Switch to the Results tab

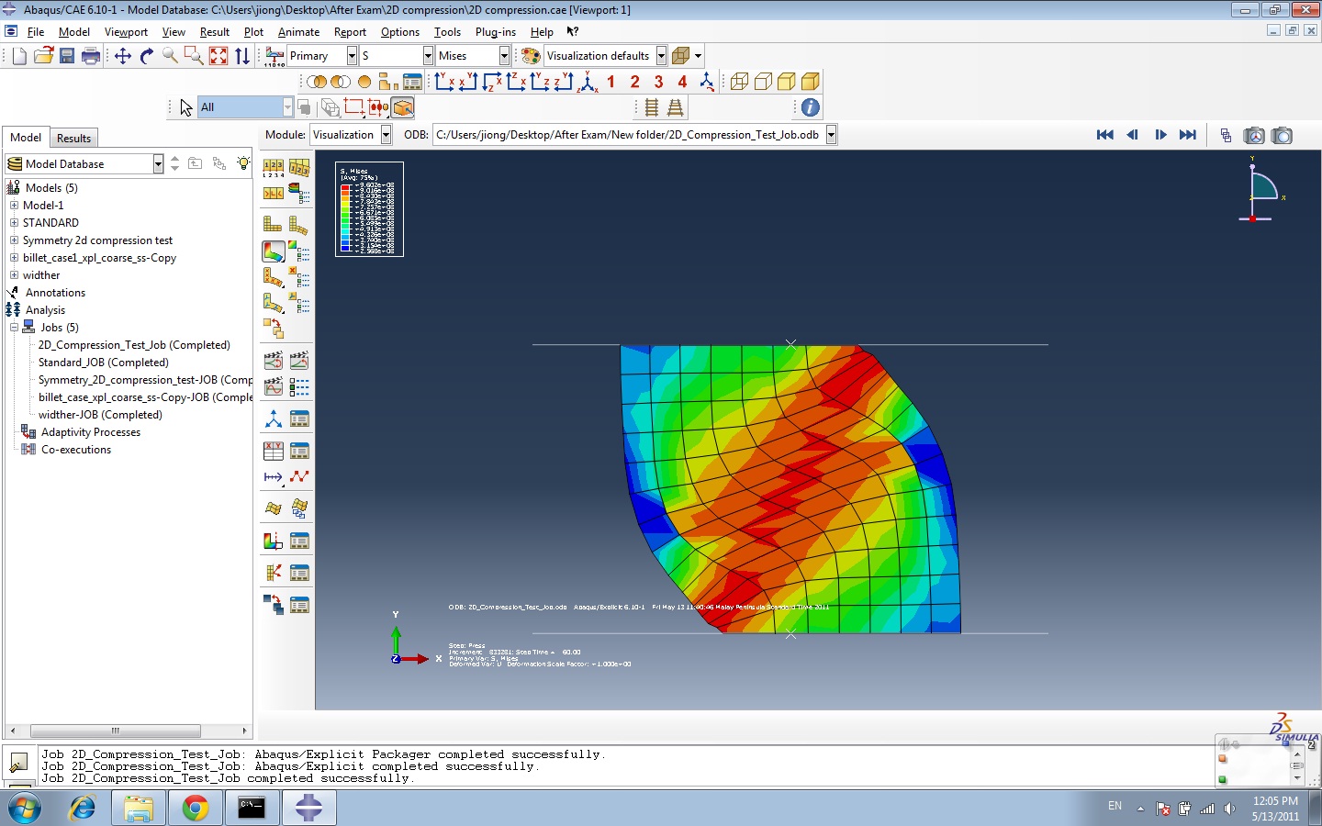73,139
